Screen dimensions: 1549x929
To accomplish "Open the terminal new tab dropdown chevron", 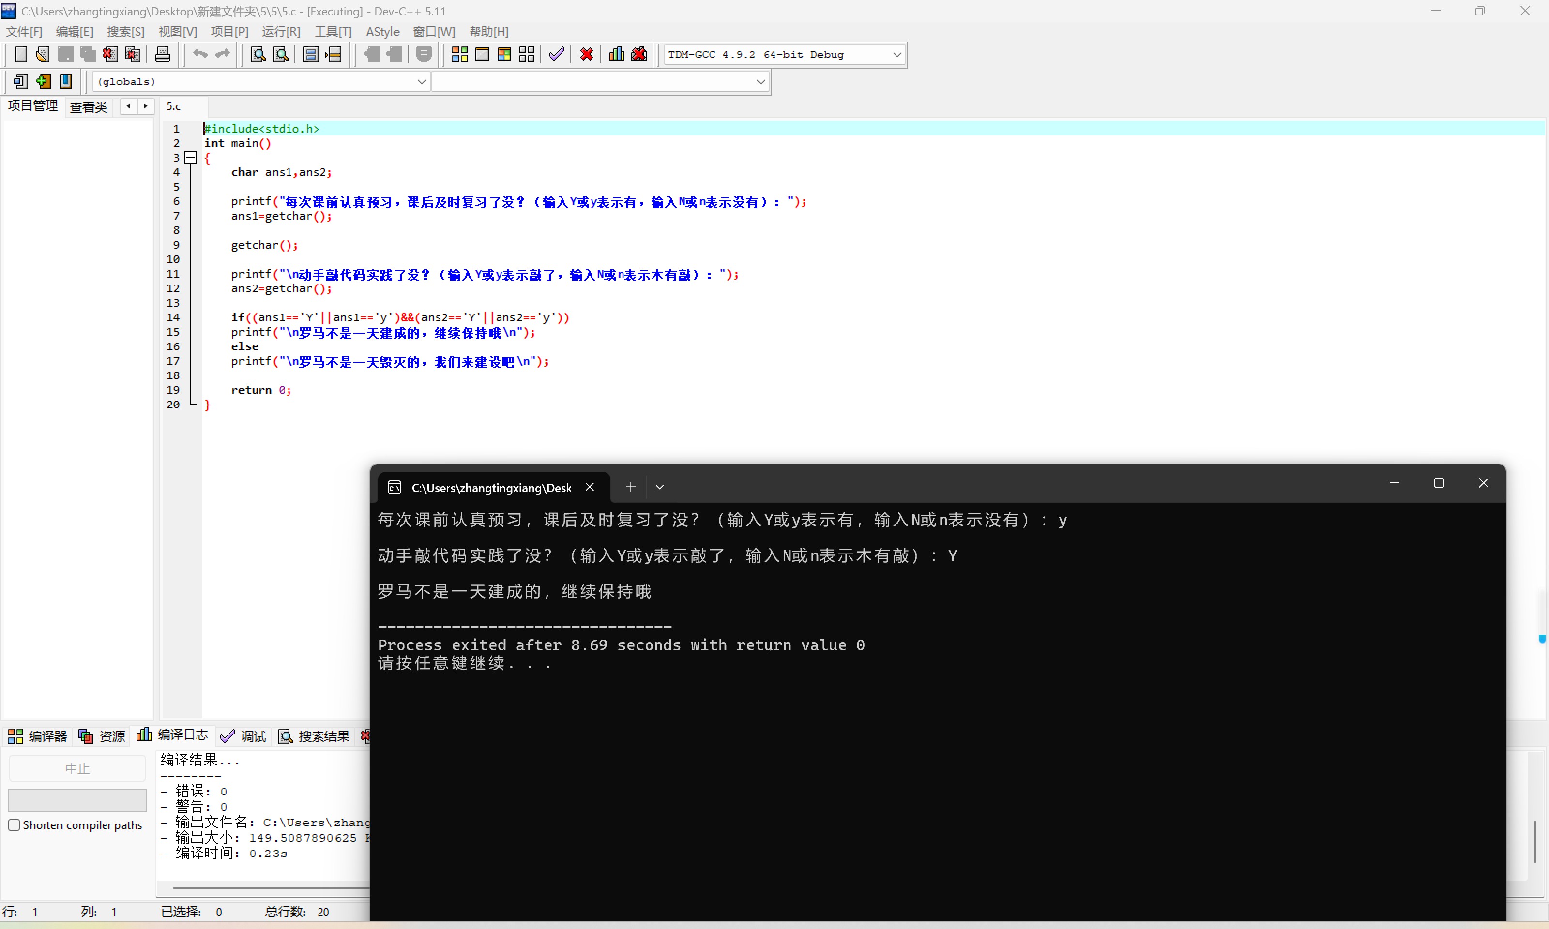I will [659, 487].
